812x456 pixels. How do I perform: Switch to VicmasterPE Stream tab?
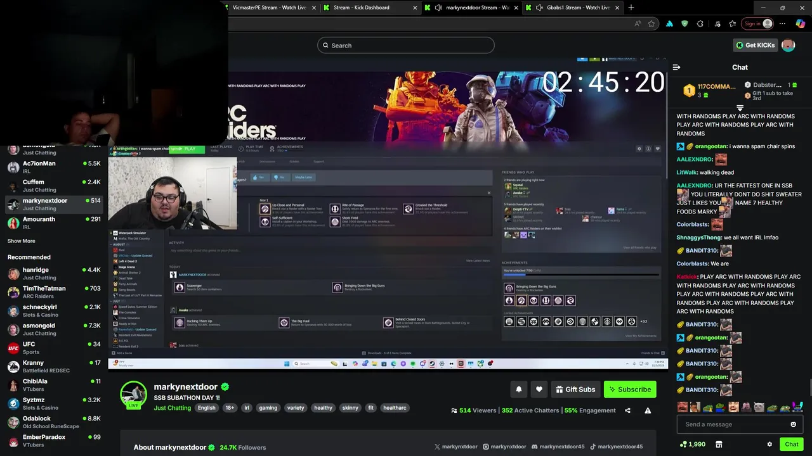(x=269, y=8)
